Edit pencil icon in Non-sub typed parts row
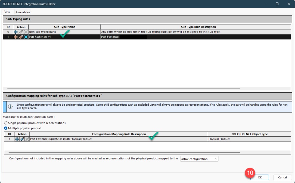This screenshot has height=183, width=295. [21, 32]
